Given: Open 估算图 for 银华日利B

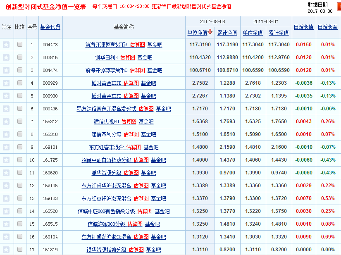Looking at the screenshot, I should (127, 57).
